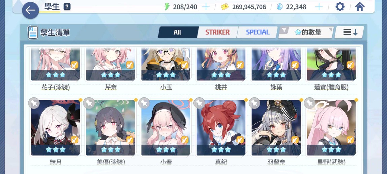Add energy with the plus beside 208/240
This screenshot has width=387, height=174.
206,7
